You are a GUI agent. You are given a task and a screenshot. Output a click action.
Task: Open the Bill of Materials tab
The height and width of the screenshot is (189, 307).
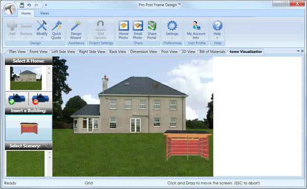click(x=212, y=52)
